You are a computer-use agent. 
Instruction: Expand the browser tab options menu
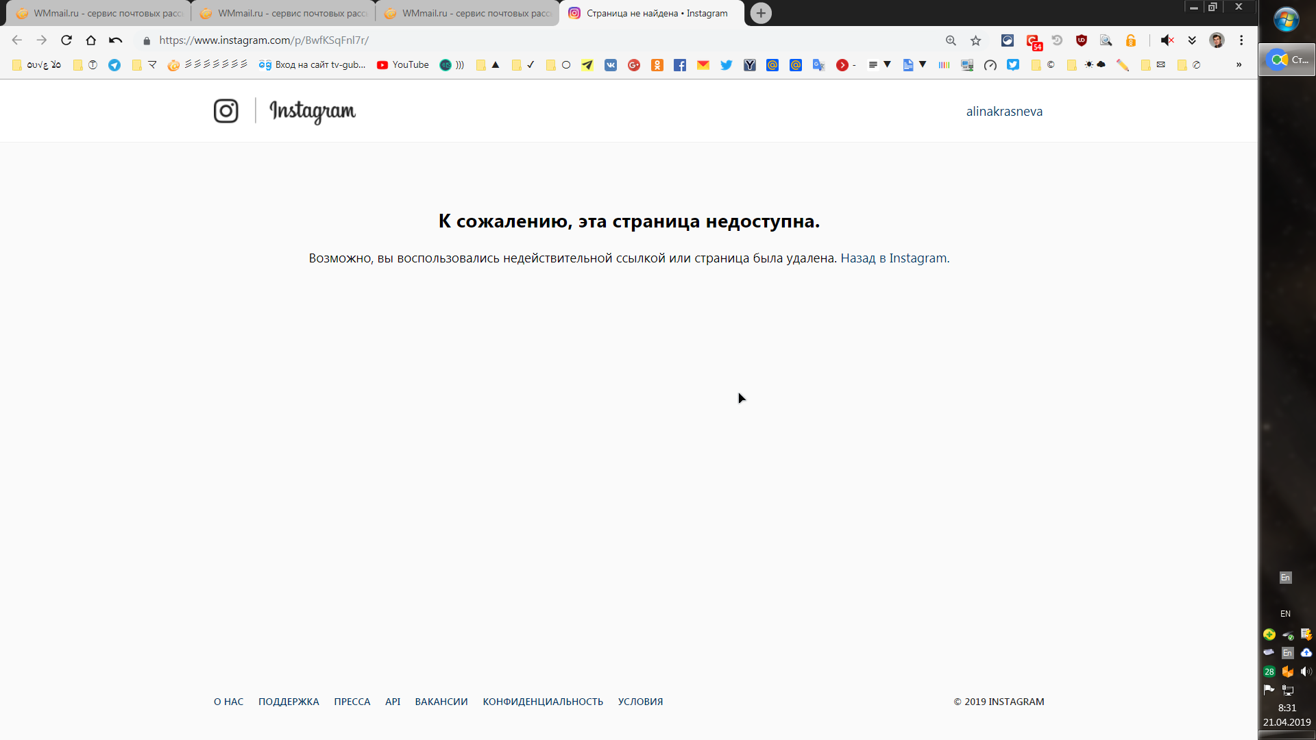pos(760,12)
